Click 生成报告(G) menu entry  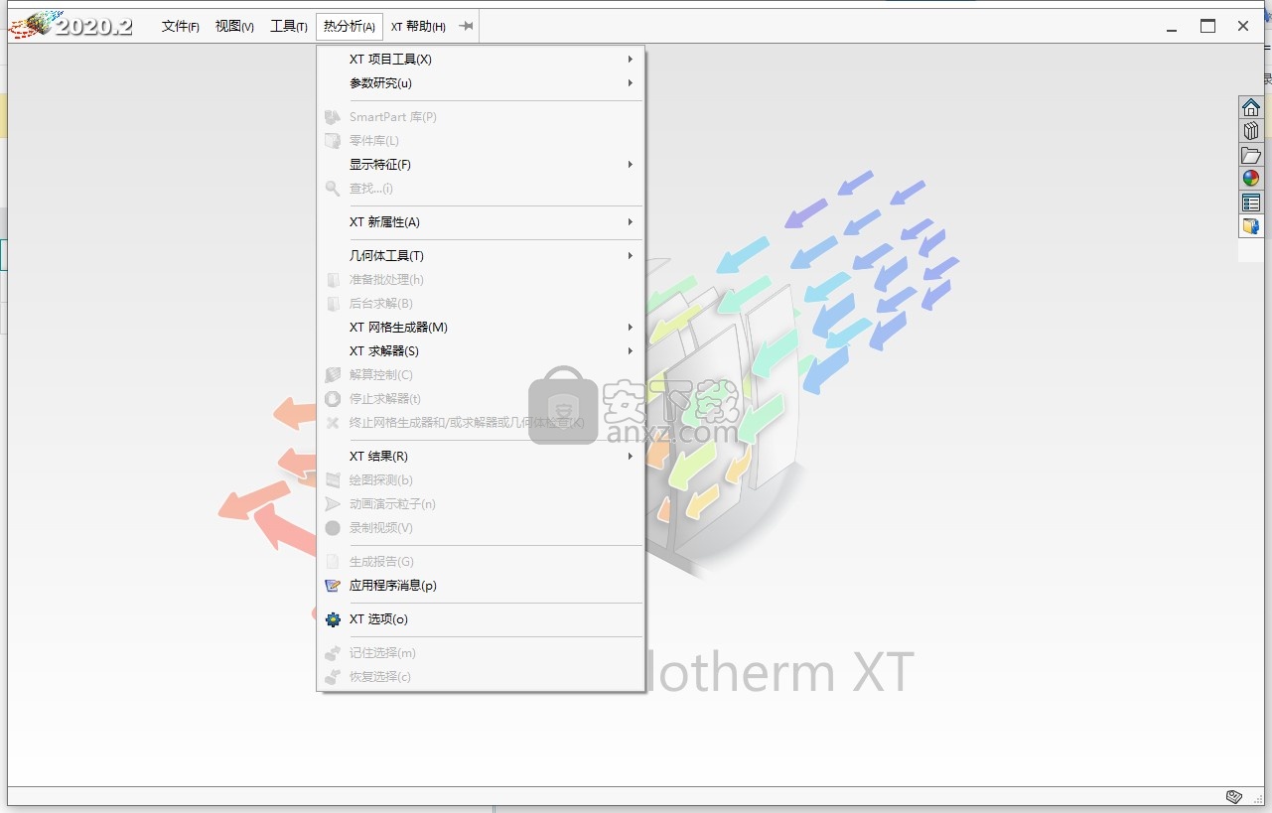point(481,562)
